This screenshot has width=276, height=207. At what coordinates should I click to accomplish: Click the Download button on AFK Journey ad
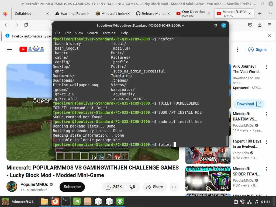click(249, 104)
